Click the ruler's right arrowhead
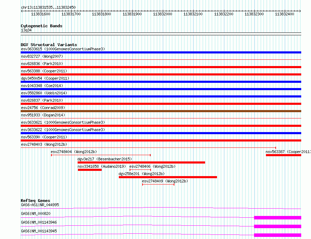Viewport: 311px width, 239px height. (x=300, y=11)
